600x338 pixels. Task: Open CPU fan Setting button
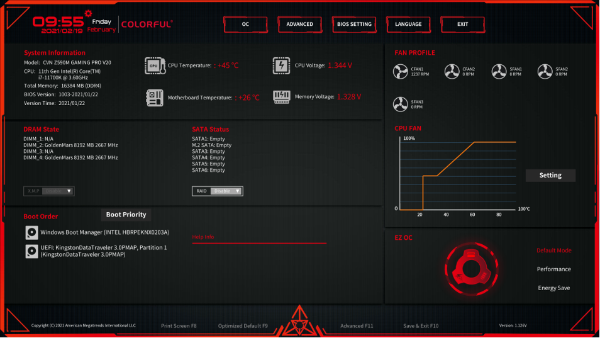pos(550,176)
